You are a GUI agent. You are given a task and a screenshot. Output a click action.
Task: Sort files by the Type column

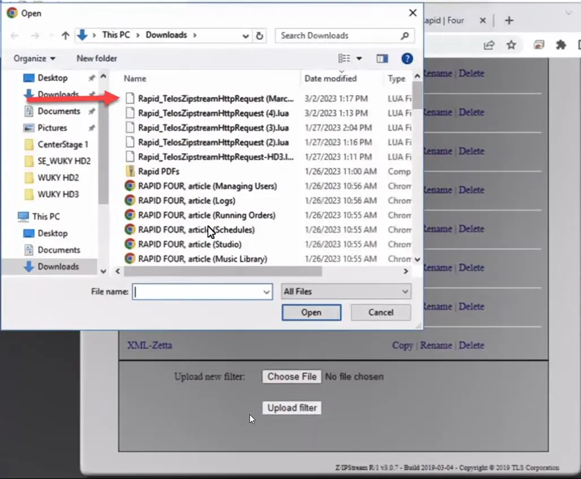(x=397, y=79)
